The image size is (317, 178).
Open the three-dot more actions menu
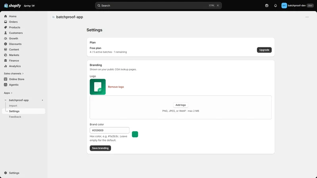coord(307,17)
